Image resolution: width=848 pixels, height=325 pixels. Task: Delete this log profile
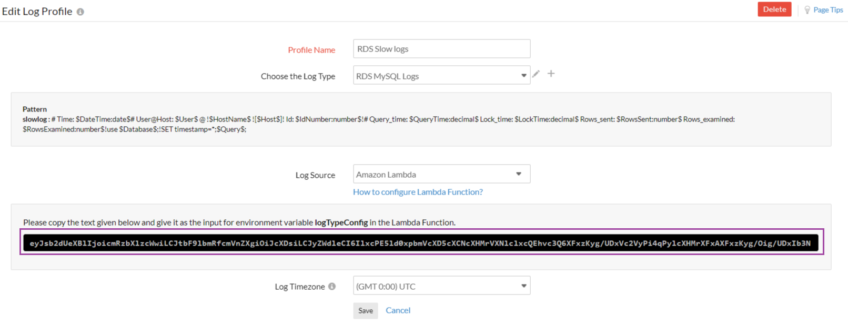tap(774, 9)
